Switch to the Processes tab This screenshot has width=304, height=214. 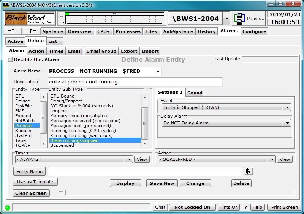[x=128, y=31]
